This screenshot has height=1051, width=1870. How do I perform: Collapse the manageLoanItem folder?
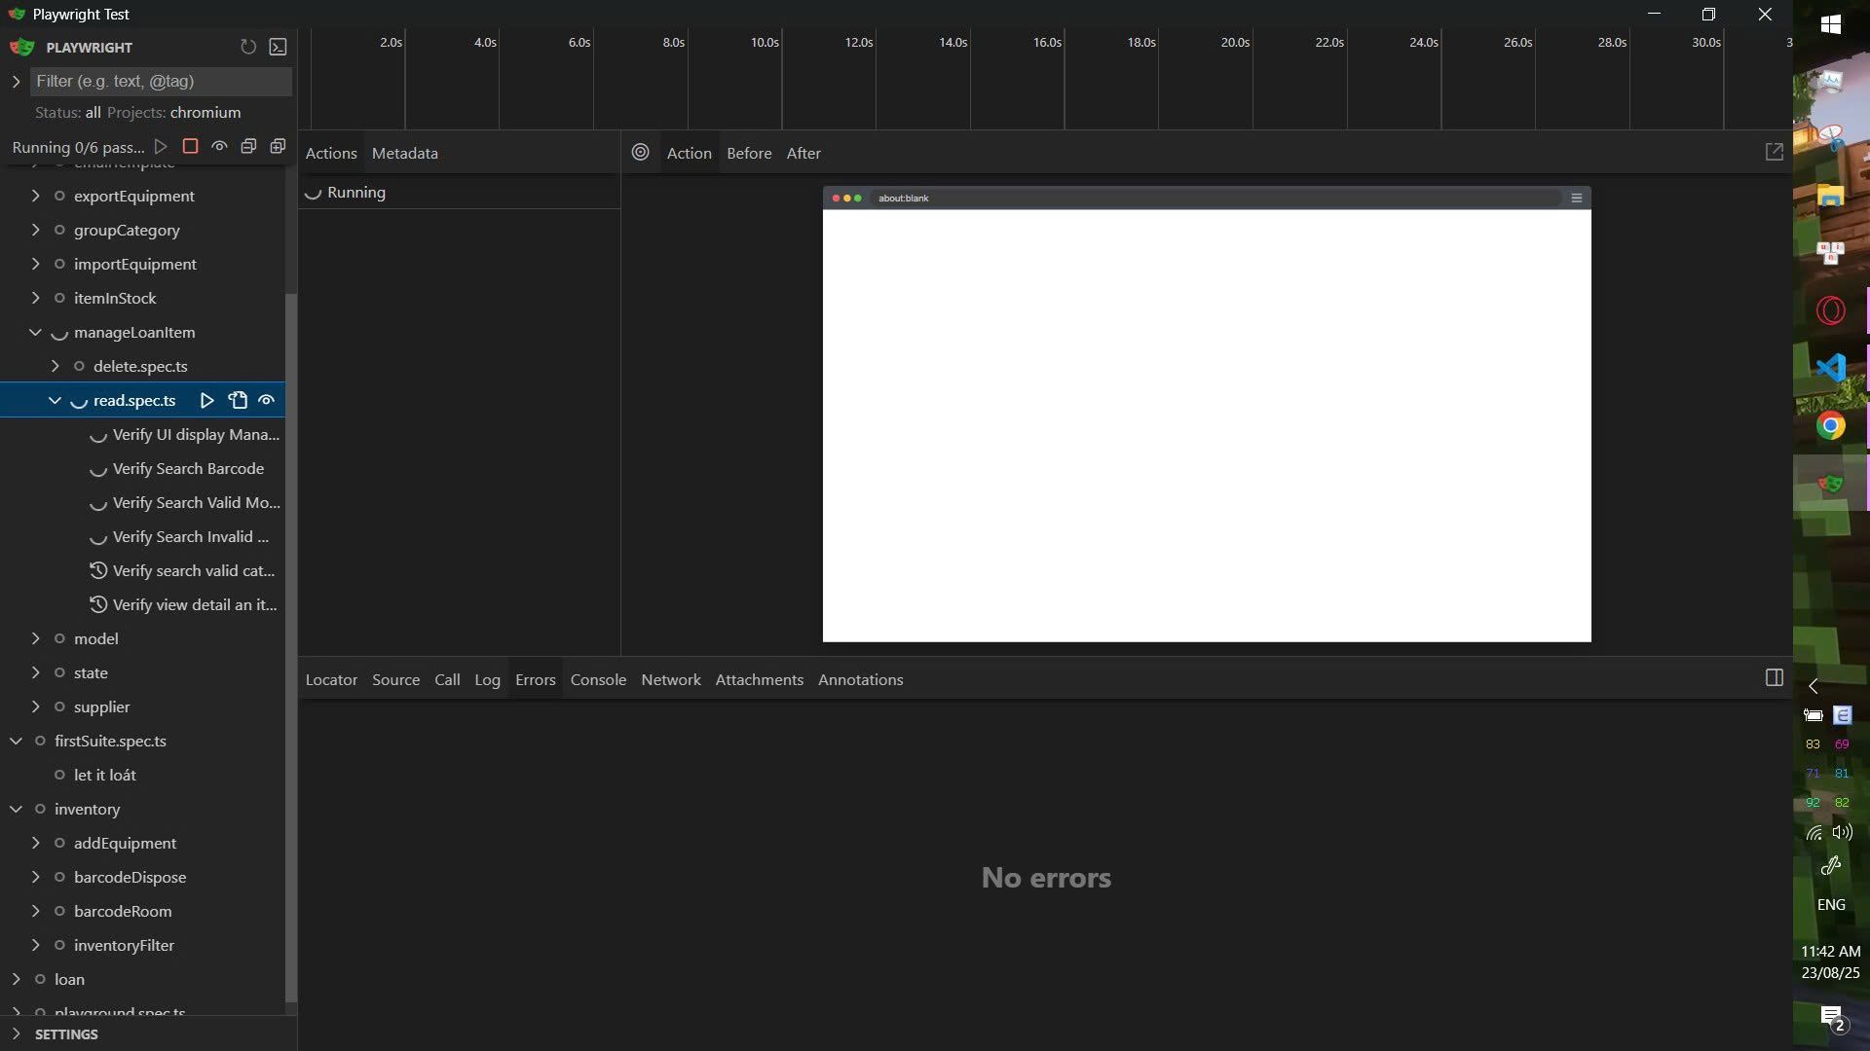click(35, 332)
